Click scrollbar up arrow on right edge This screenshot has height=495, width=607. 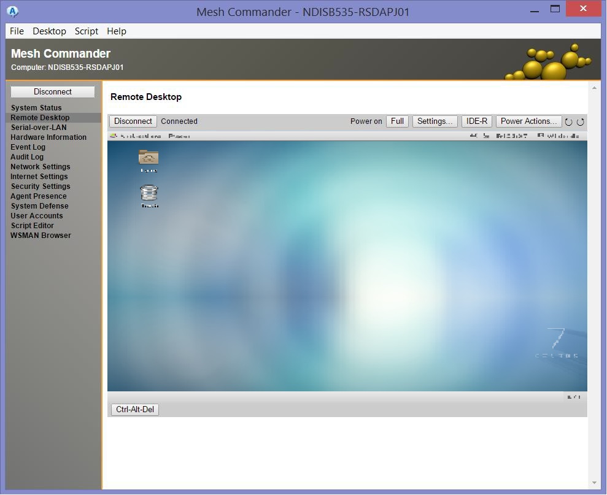594,88
